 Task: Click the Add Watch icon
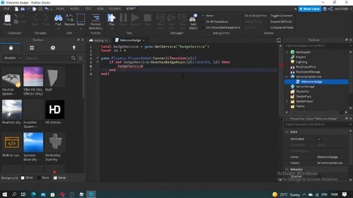pos(193,18)
